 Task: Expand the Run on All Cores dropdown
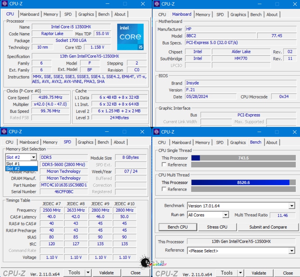[x=225, y=215]
